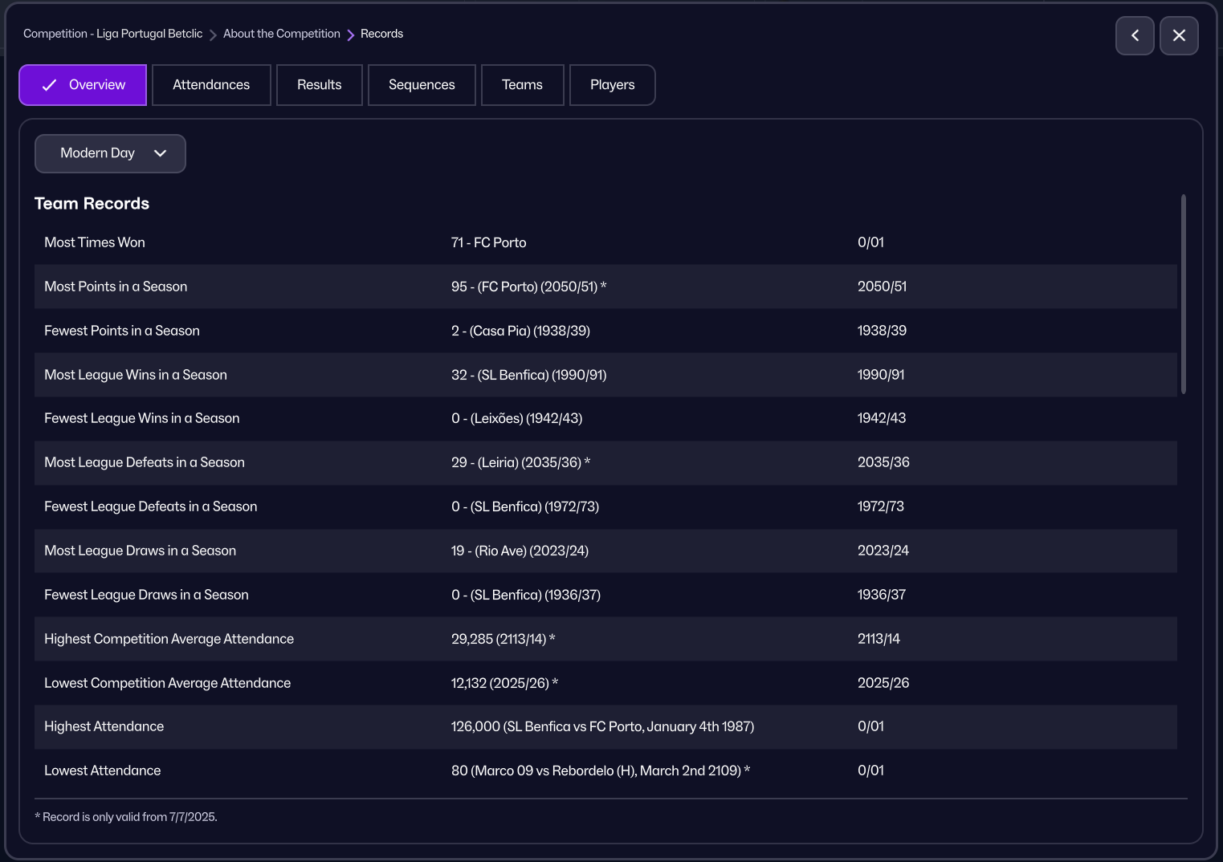Click the 29,285 (2113/14) attendance value
The height and width of the screenshot is (862, 1223).
coord(503,639)
